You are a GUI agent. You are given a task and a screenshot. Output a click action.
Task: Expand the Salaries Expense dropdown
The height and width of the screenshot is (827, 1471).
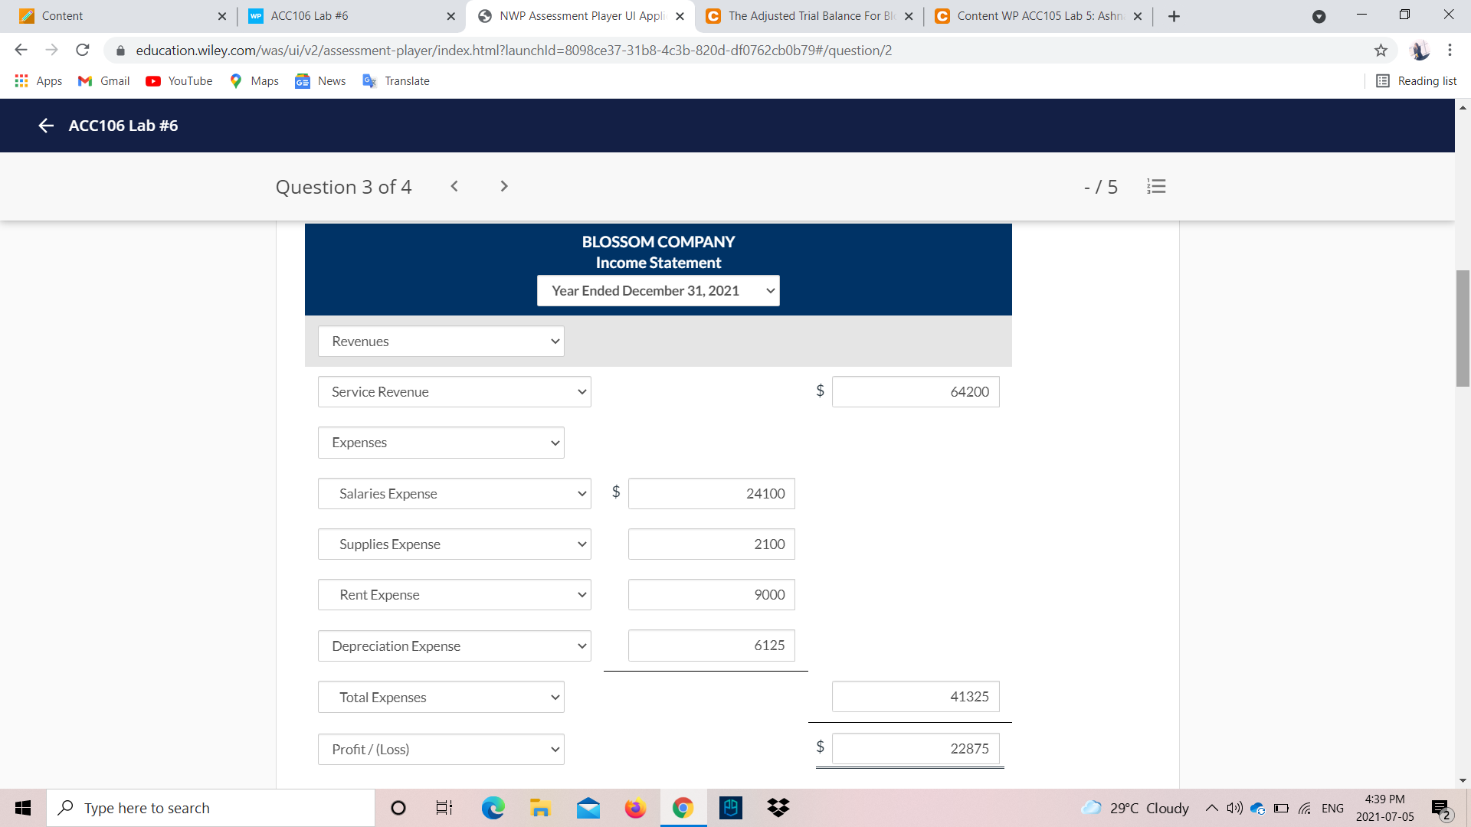[x=454, y=494]
